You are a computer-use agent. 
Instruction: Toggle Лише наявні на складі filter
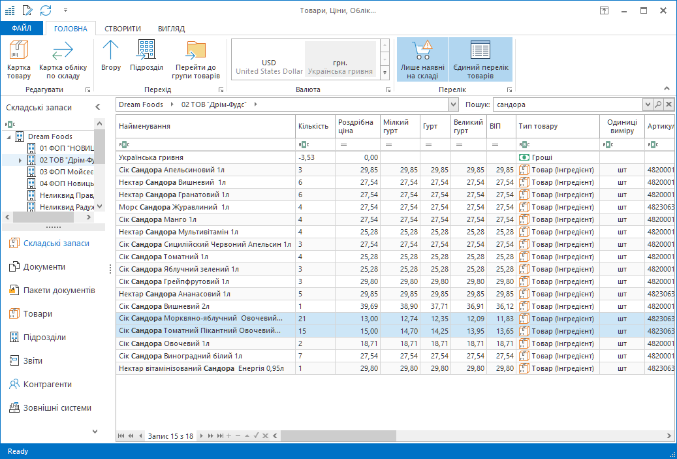tap(422, 59)
